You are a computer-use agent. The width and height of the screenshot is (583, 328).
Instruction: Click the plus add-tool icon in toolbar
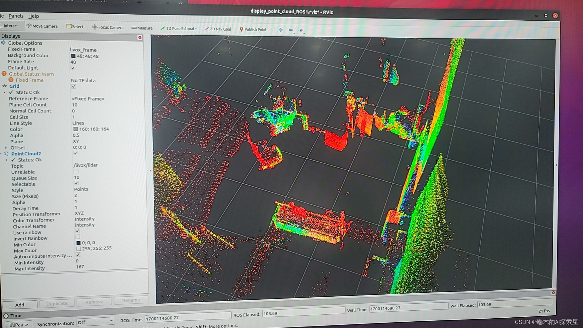(281, 30)
